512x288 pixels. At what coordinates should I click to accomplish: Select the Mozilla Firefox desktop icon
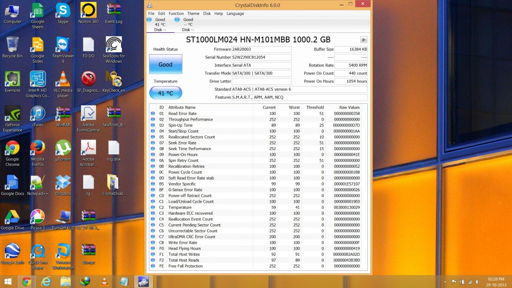click(38, 153)
